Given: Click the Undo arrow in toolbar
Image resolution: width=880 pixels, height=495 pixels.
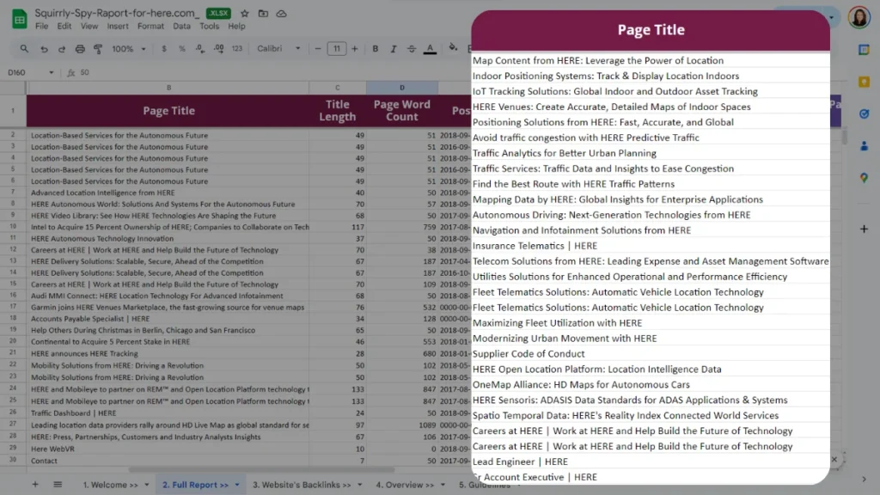Looking at the screenshot, I should click(x=45, y=49).
